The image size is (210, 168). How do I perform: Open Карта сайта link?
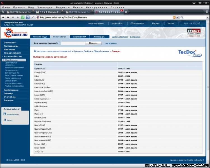pyautogui.click(x=117, y=23)
